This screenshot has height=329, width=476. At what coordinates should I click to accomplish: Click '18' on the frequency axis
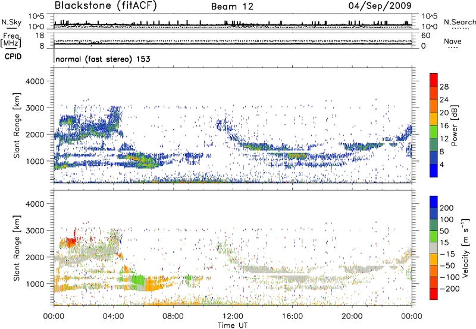pyautogui.click(x=40, y=36)
